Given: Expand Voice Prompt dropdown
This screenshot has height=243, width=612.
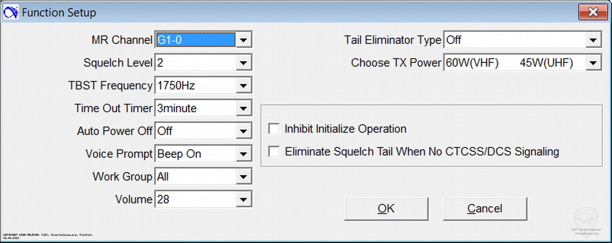Looking at the screenshot, I should click(x=244, y=154).
